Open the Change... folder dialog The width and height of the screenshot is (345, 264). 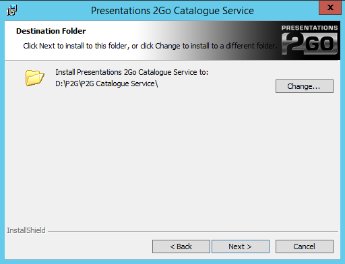[x=305, y=86]
